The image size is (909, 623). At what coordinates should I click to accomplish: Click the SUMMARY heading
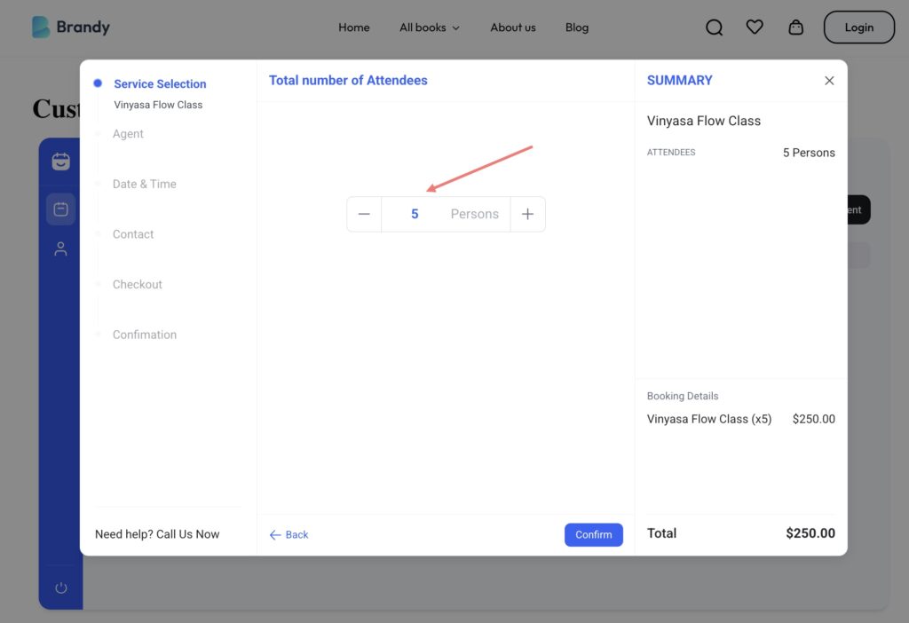pyautogui.click(x=679, y=81)
